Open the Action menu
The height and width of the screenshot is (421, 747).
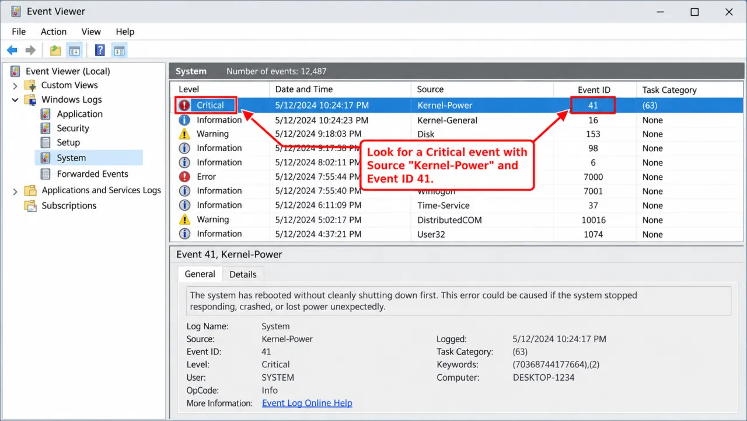[x=54, y=32]
